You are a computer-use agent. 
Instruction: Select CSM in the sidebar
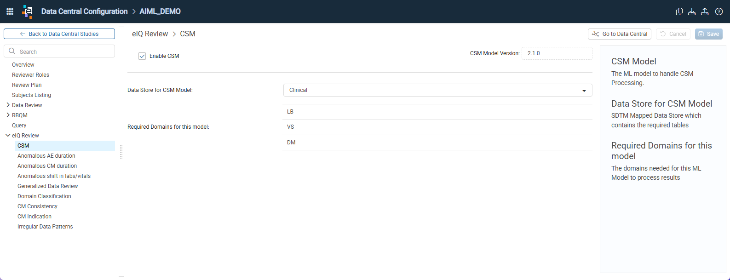click(x=65, y=146)
